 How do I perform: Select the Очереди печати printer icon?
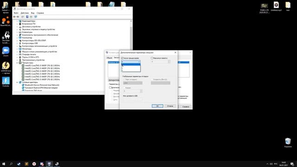(20, 54)
